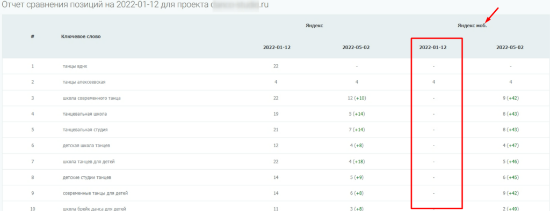
Task: Click keyword 'школа танцев для детей'
Action: pos(89,162)
